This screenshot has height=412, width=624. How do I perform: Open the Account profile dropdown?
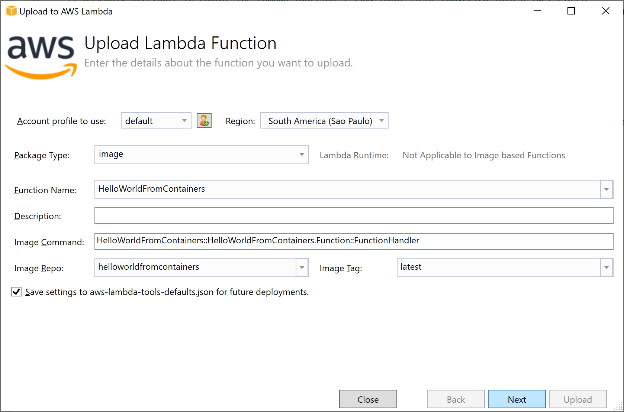(x=156, y=121)
